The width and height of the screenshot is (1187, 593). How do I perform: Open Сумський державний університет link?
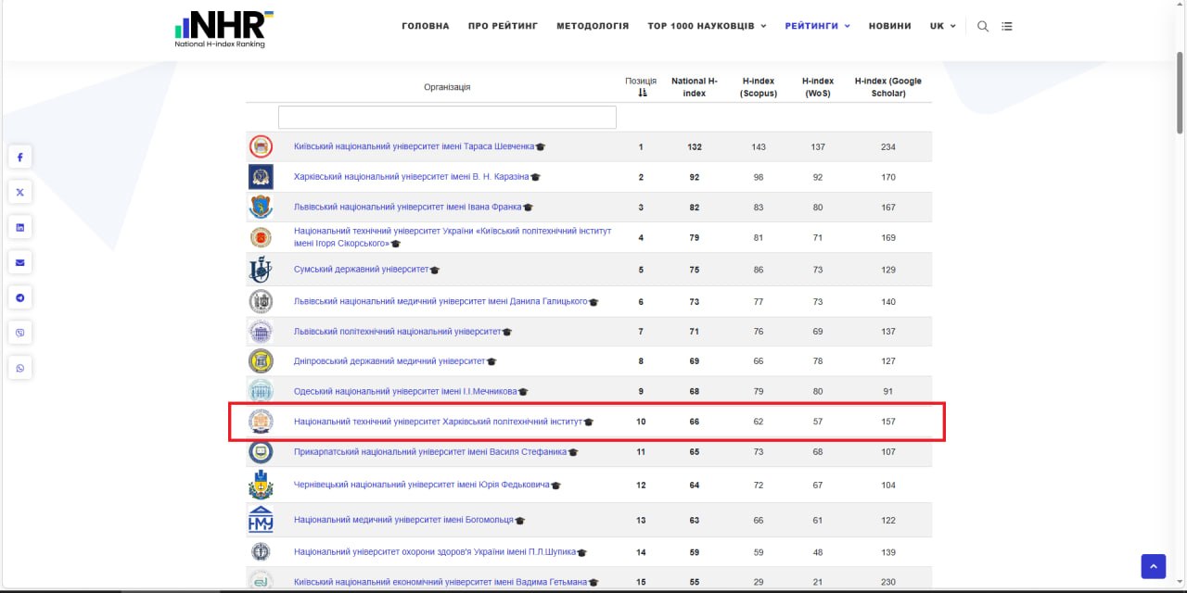(361, 270)
